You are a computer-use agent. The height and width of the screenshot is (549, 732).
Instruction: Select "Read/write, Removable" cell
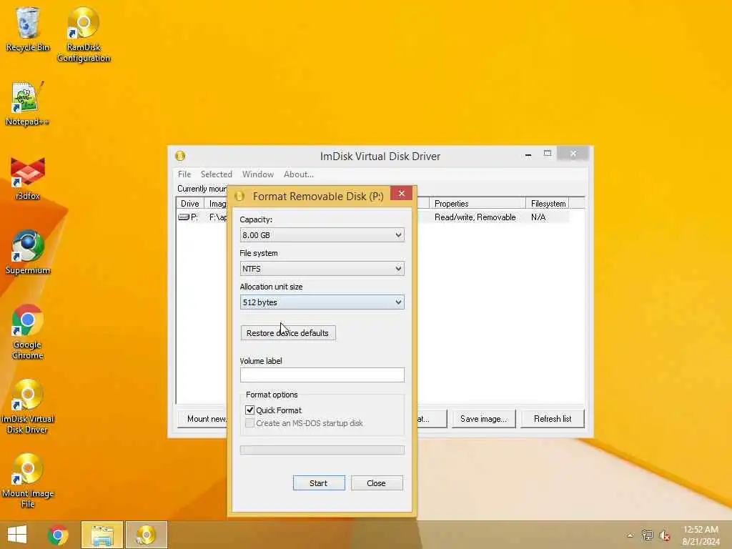475,217
